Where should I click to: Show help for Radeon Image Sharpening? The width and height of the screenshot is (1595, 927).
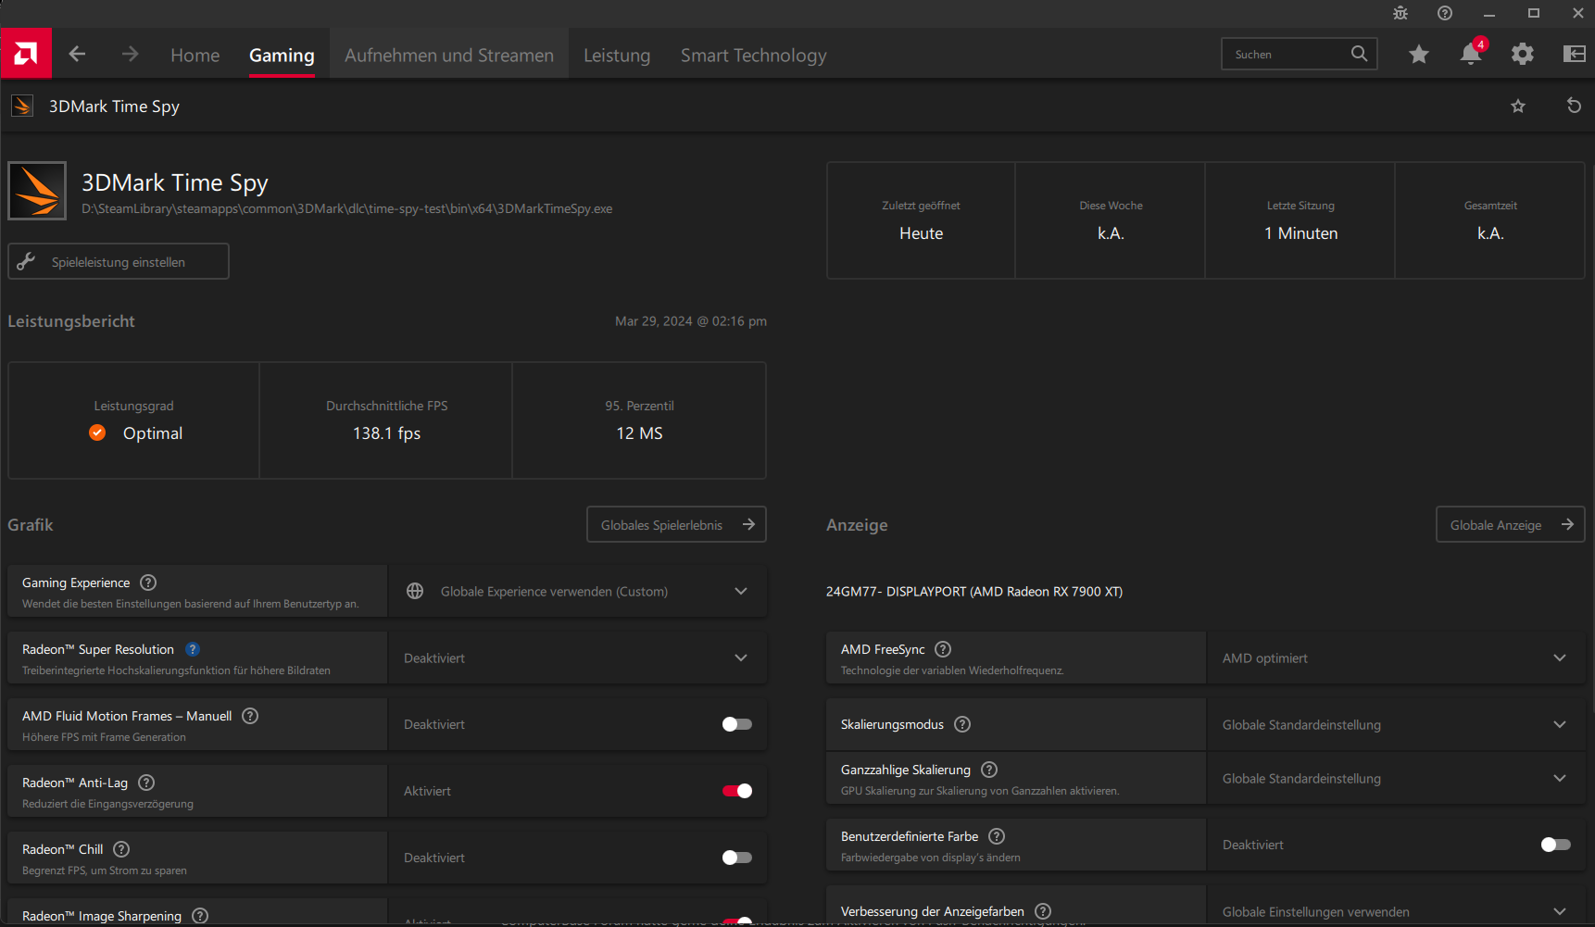tap(200, 916)
